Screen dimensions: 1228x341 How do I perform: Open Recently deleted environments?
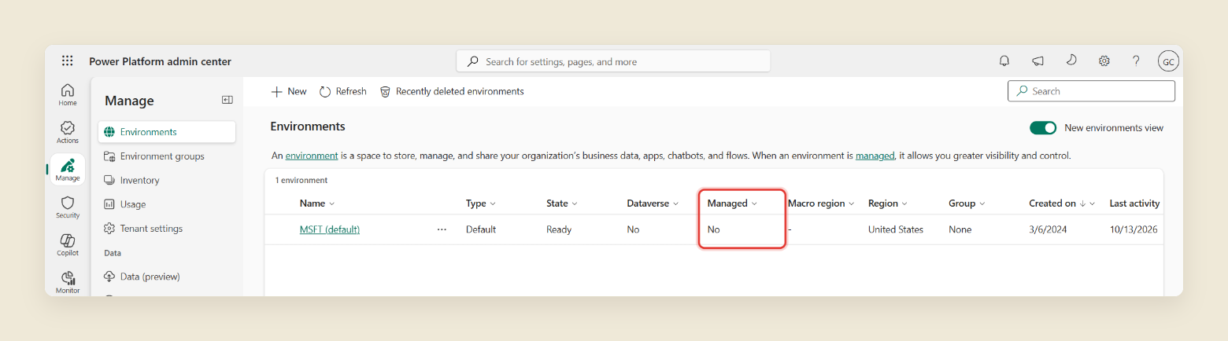(x=452, y=91)
